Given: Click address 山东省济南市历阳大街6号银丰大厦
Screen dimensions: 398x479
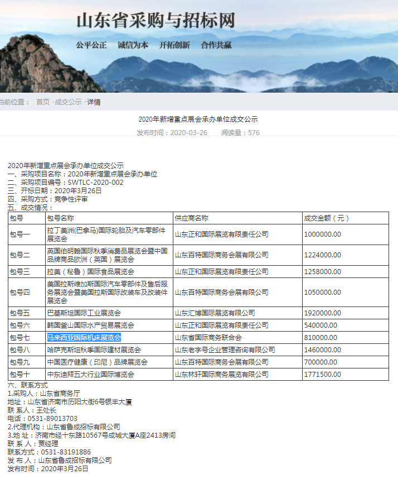Looking at the screenshot, I should [80, 402].
